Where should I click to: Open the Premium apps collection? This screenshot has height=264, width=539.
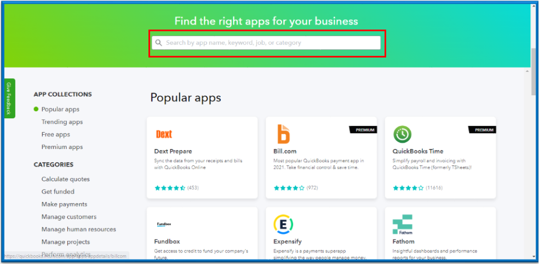(x=62, y=147)
